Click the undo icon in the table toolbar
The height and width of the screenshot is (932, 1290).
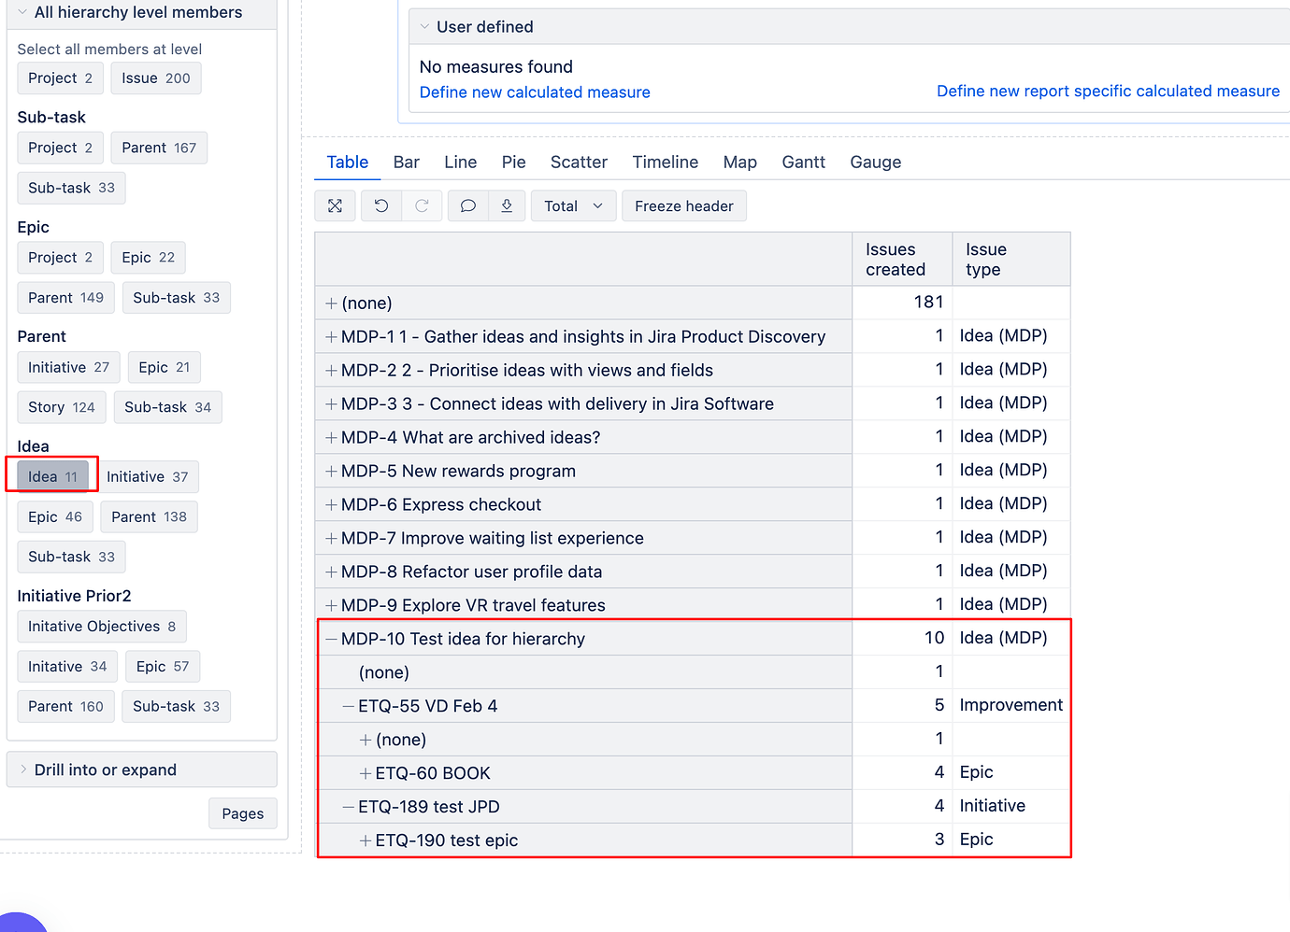click(380, 205)
